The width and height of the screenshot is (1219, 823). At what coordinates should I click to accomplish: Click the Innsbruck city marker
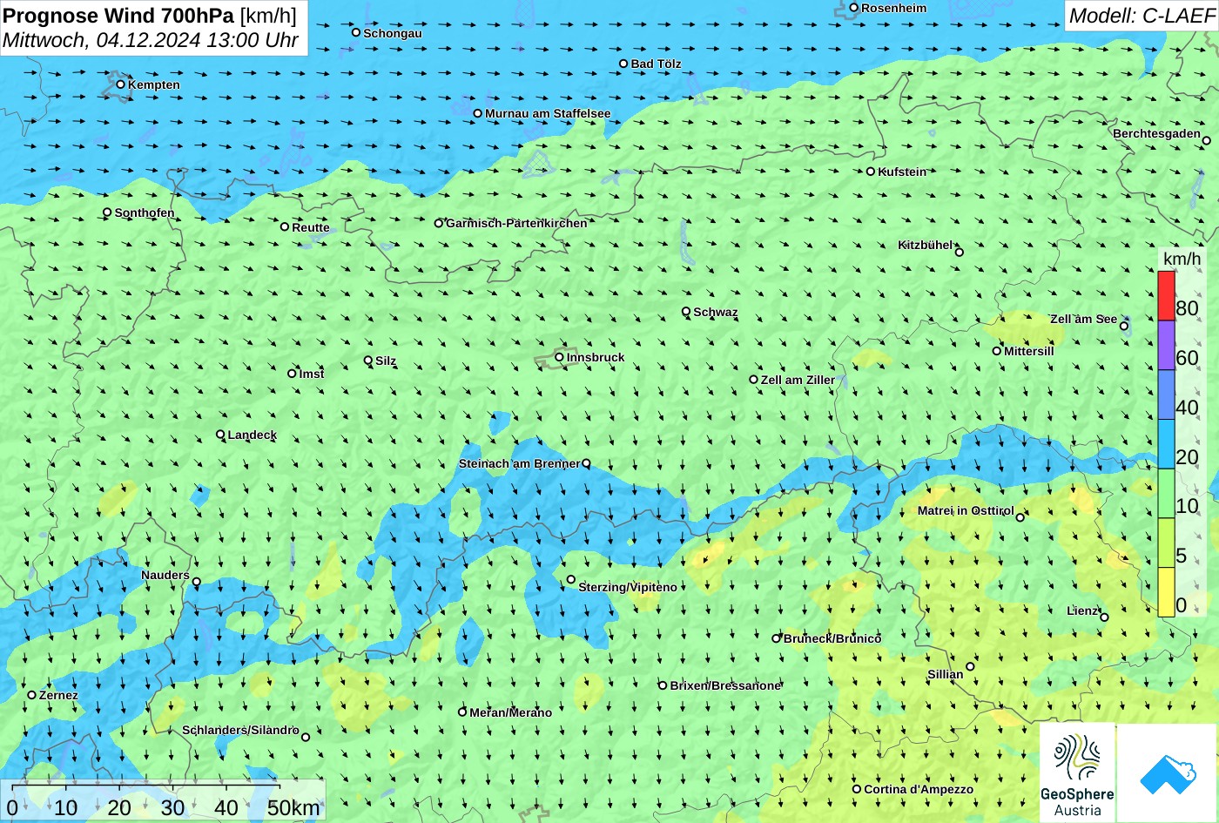559,357
